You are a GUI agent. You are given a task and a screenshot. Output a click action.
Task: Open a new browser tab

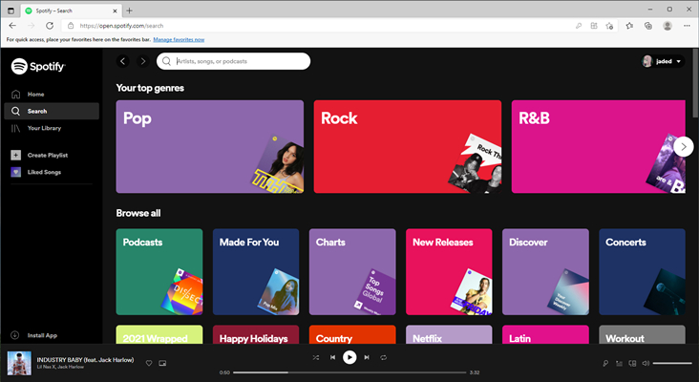point(129,11)
